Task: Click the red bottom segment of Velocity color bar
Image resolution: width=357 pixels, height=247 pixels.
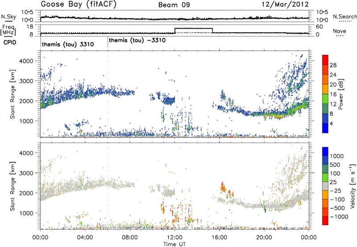Action: (325, 221)
